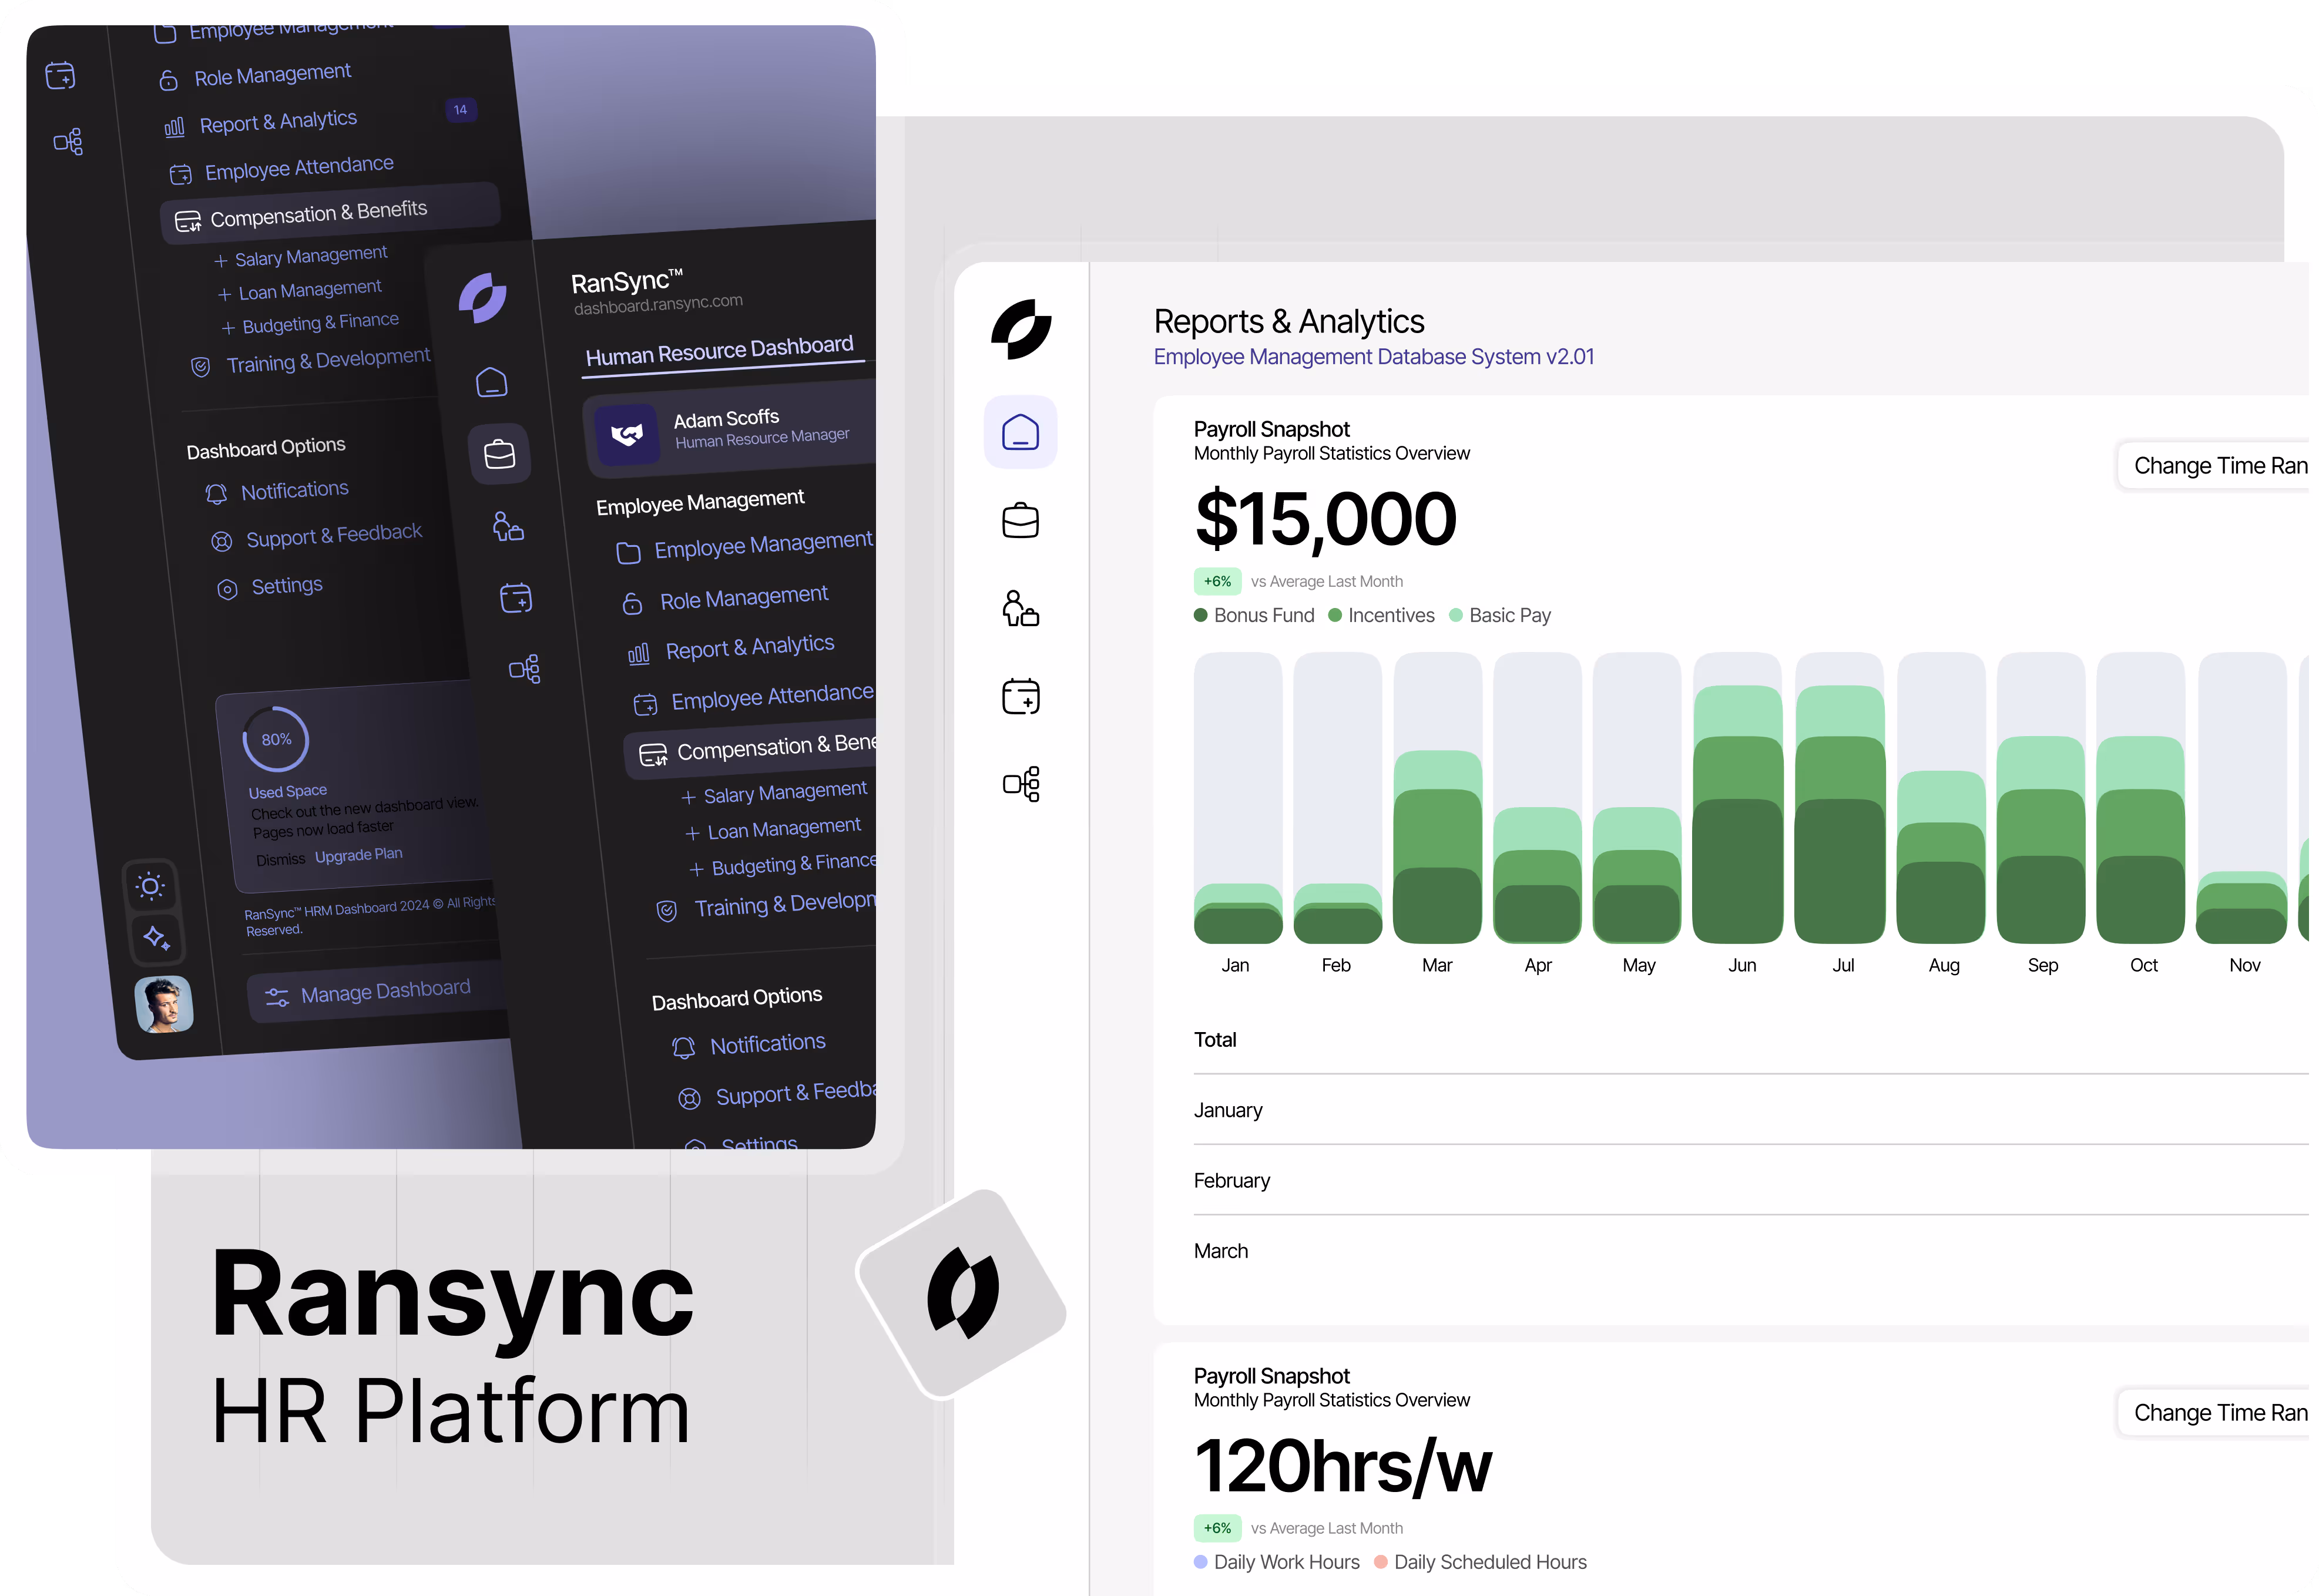Open Employee Attendance in the rear dark sidebar
Image resolution: width=2319 pixels, height=1596 pixels.
tap(282, 168)
